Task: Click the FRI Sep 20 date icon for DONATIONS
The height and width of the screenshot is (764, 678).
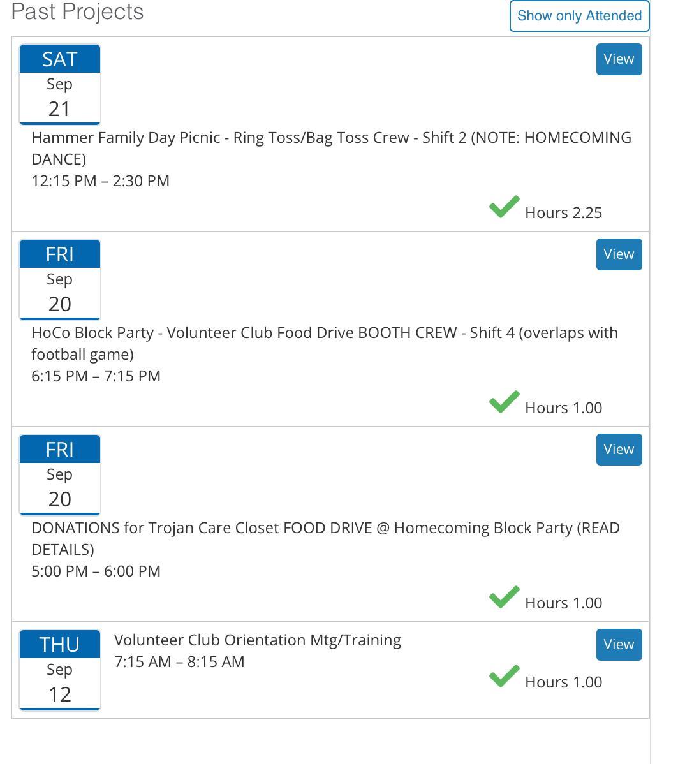Action: [x=60, y=475]
